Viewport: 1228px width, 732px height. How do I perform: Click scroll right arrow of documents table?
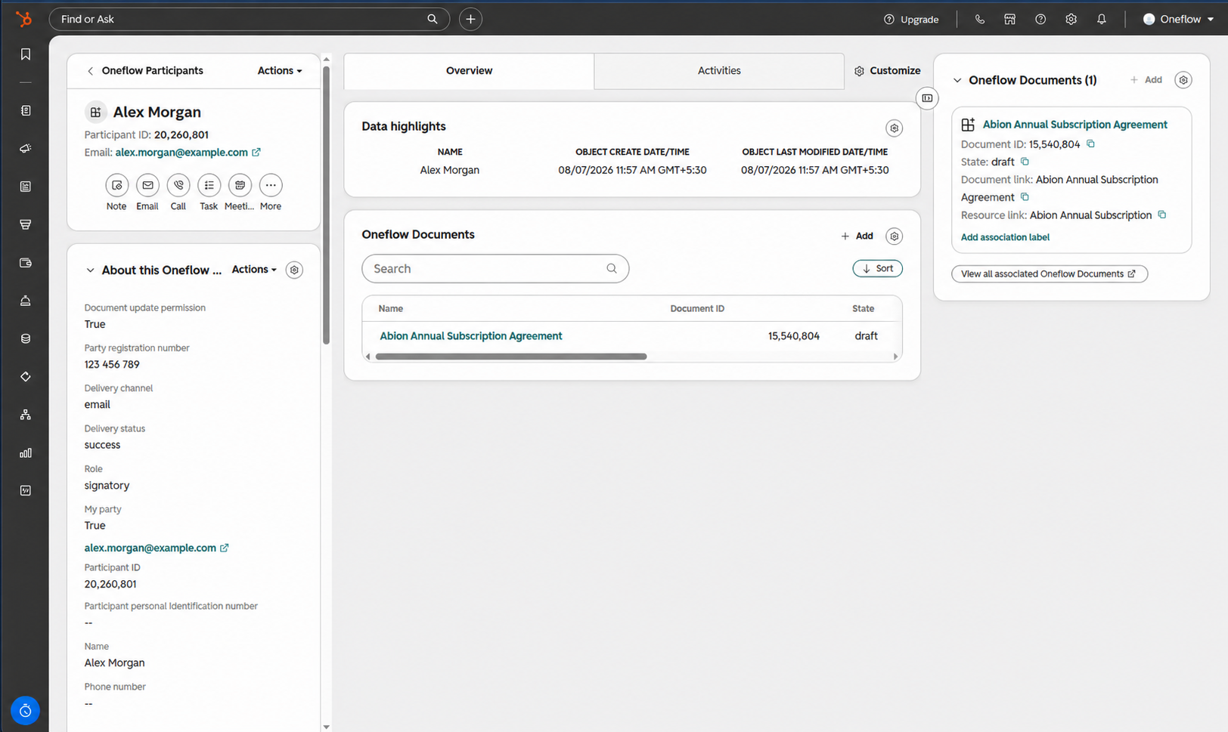click(x=896, y=357)
